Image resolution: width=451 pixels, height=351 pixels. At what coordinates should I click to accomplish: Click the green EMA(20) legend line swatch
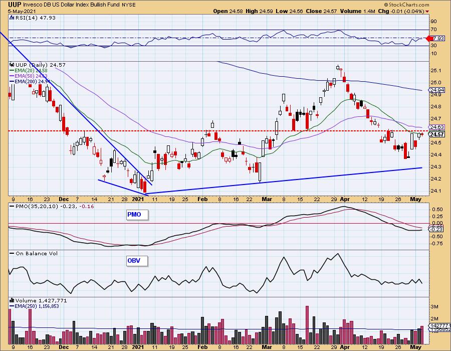[12, 71]
